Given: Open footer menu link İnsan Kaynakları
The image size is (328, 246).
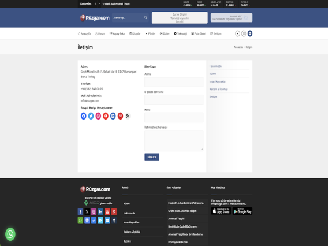Looking at the screenshot, I should (x=131, y=222).
